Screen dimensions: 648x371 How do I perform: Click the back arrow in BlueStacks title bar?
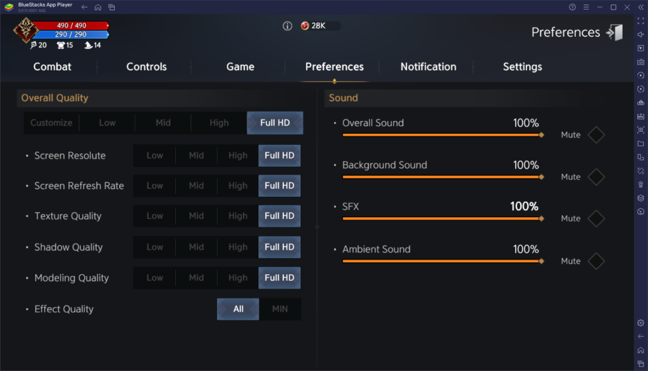84,7
